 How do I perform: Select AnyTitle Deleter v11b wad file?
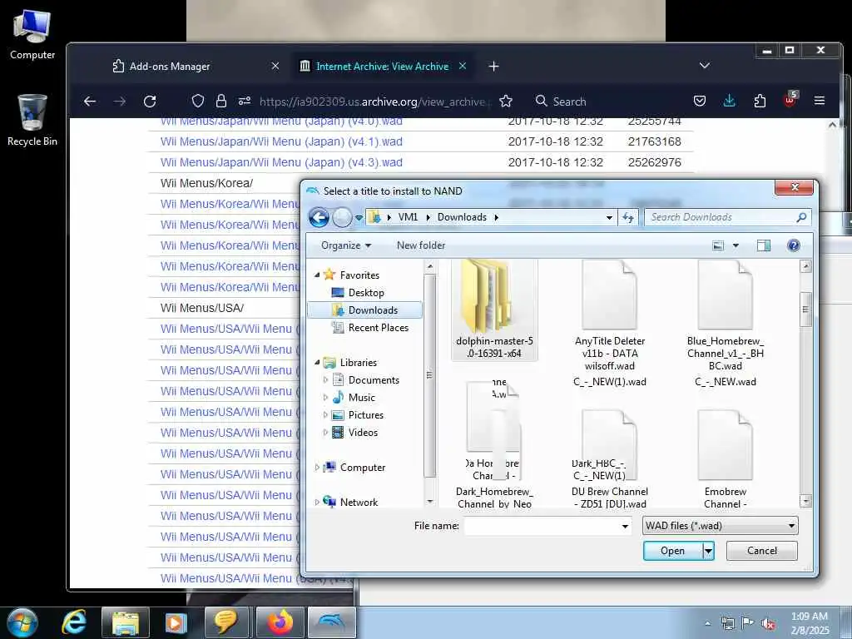610,315
